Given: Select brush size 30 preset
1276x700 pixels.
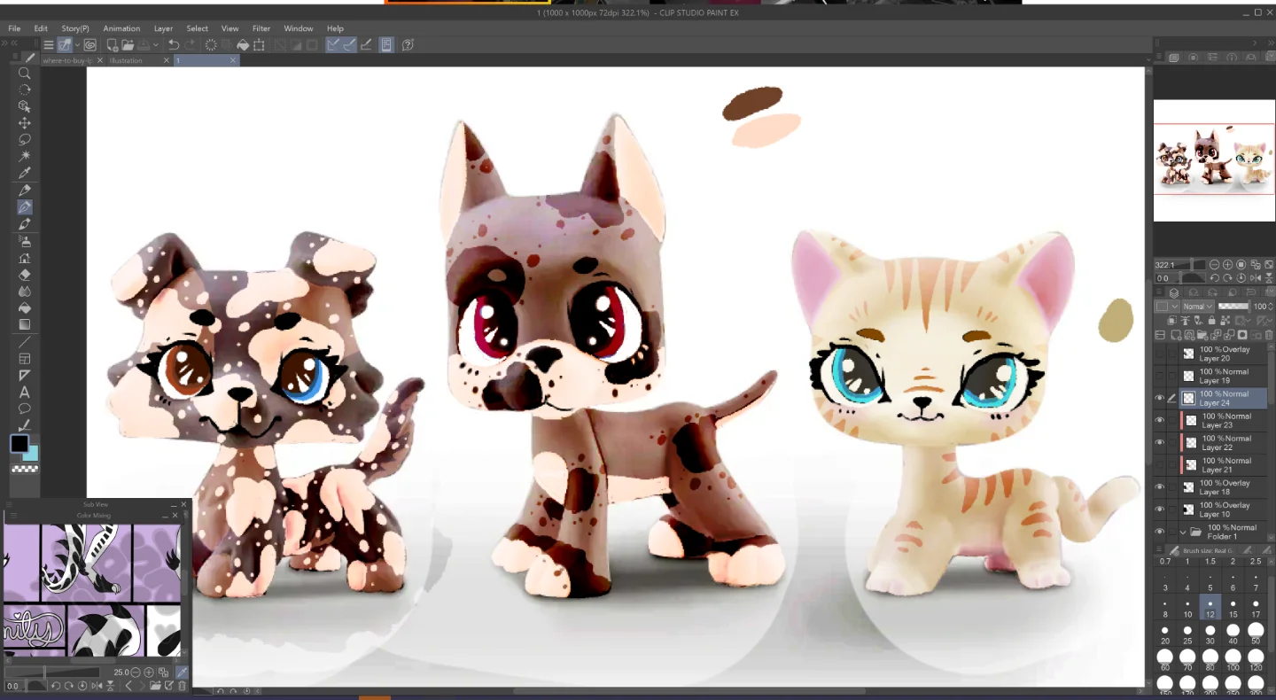Looking at the screenshot, I should 1210,634.
